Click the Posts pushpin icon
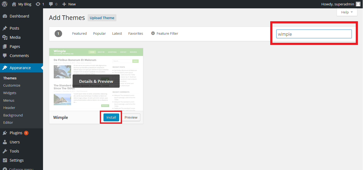 [5, 28]
